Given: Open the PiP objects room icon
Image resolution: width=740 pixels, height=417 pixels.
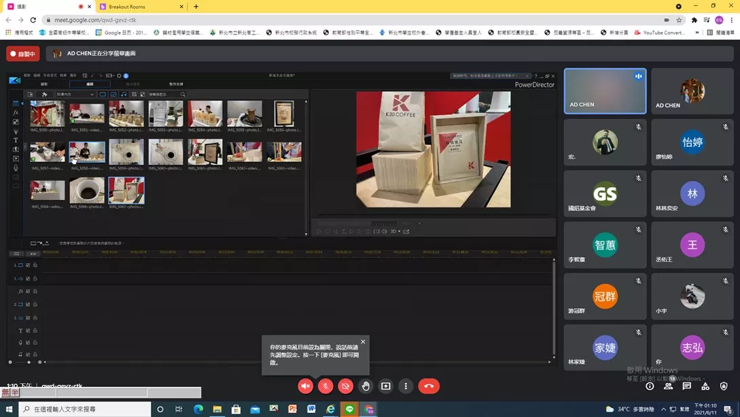Looking at the screenshot, I should 16,122.
